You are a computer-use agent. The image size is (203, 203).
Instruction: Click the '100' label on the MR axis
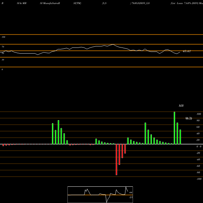pos(199,114)
